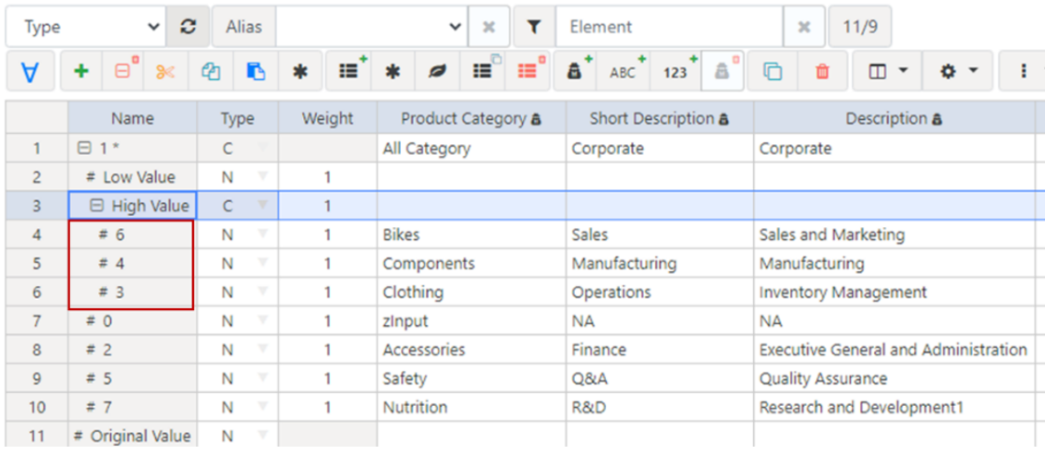This screenshot has height=454, width=1045.
Task: Click the Executive General and Administration cell
Action: click(x=893, y=350)
